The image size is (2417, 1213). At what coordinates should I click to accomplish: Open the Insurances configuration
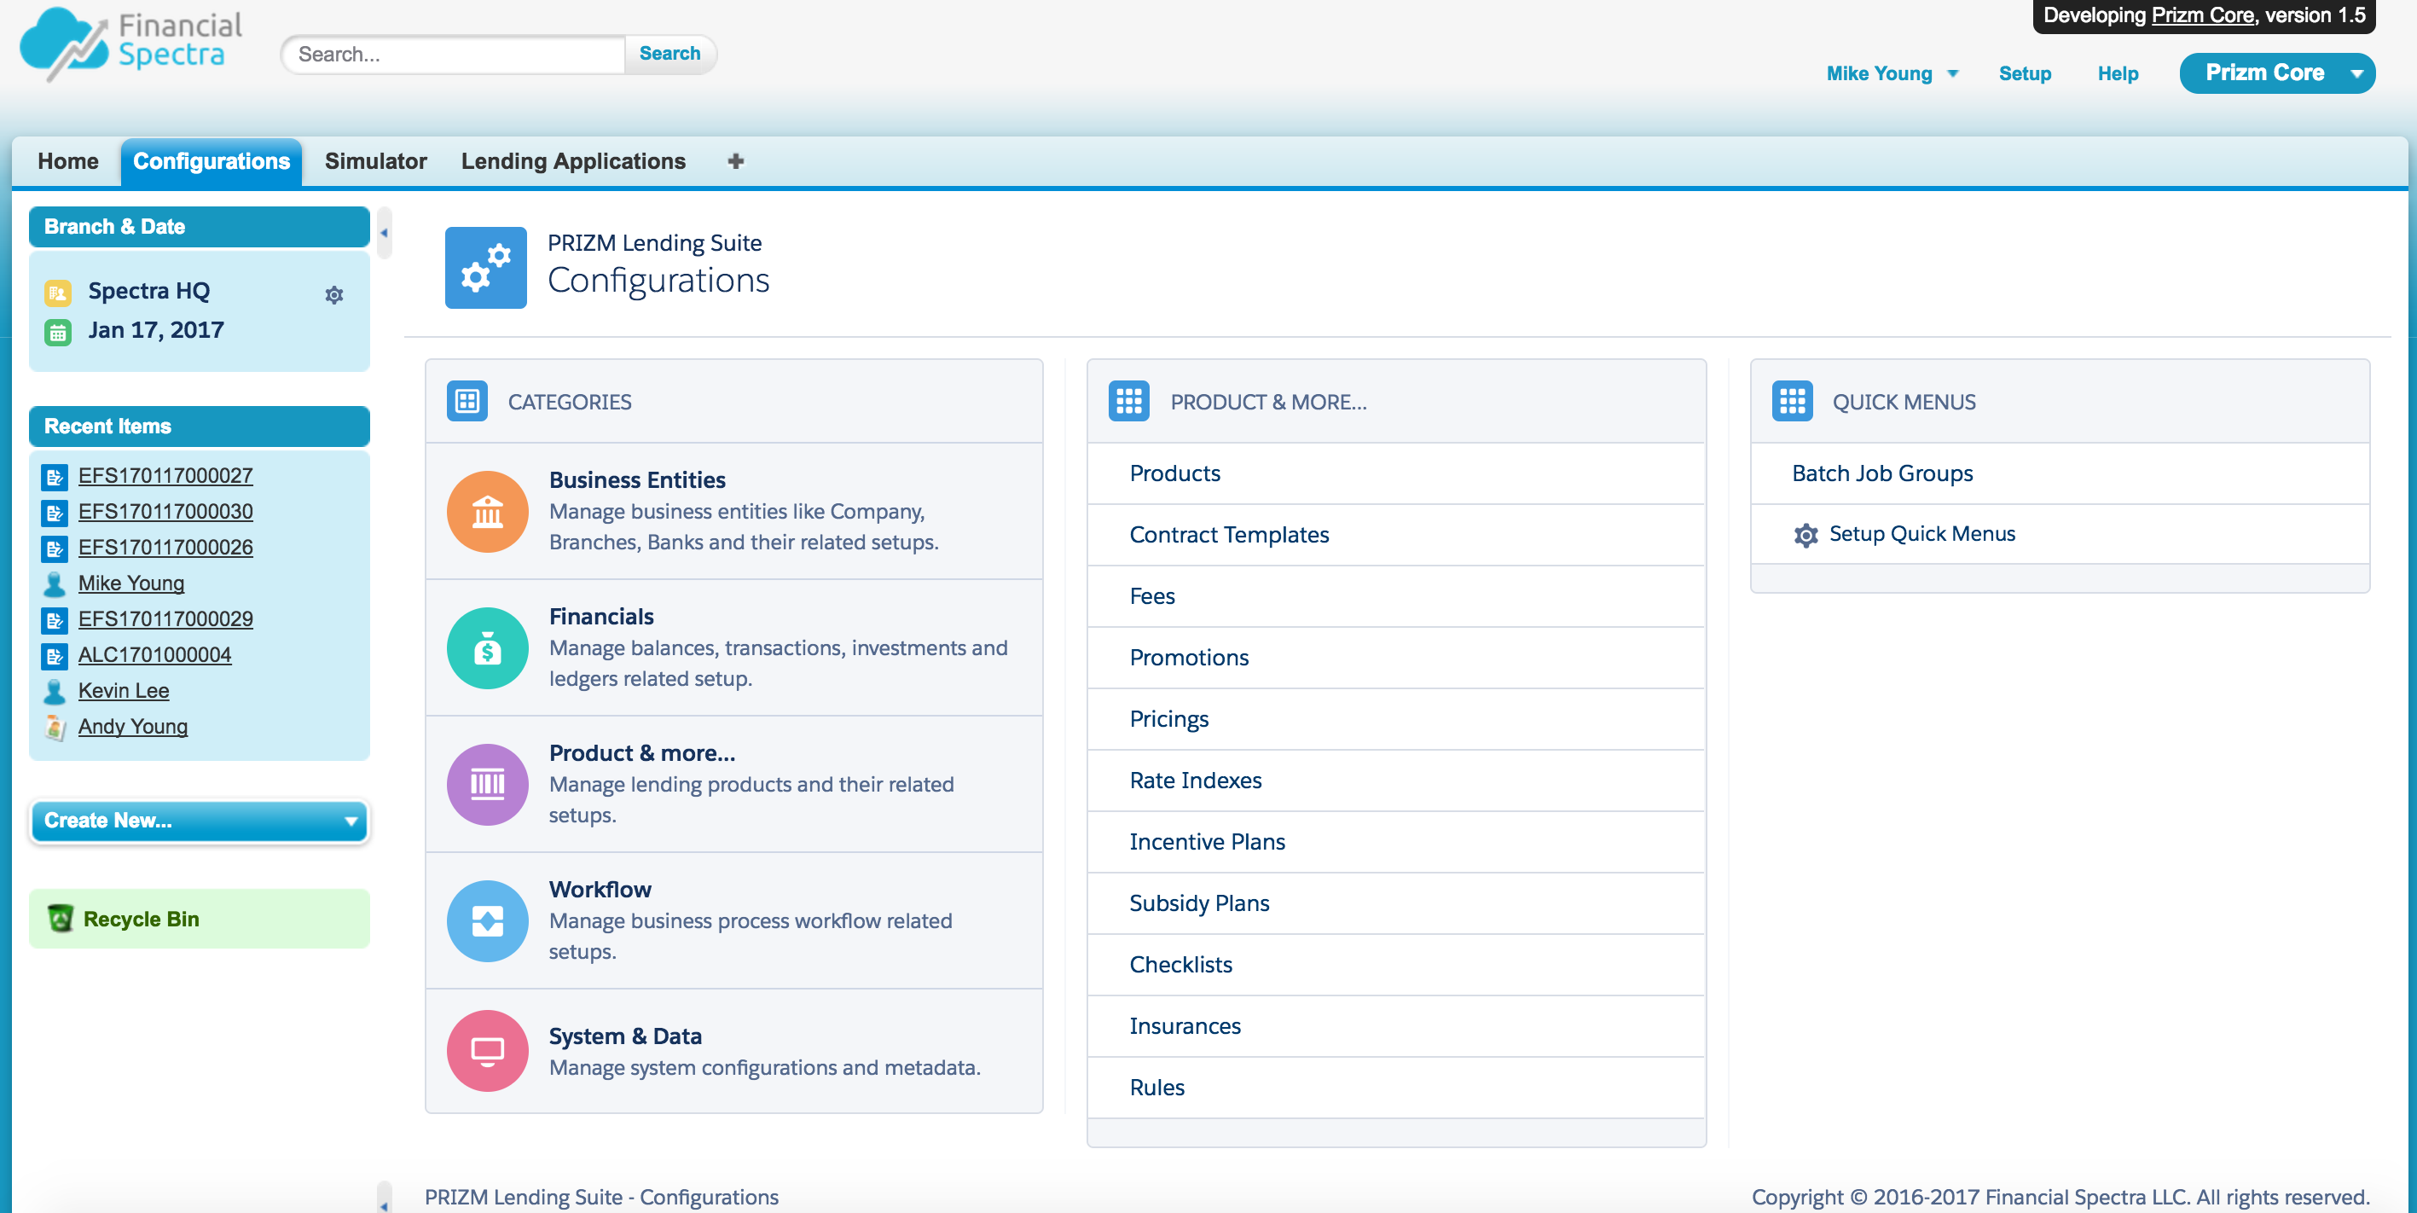1185,1026
